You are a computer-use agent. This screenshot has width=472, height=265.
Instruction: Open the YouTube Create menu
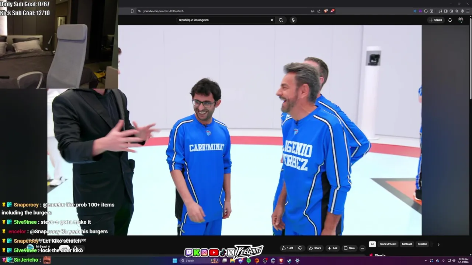pos(435,20)
